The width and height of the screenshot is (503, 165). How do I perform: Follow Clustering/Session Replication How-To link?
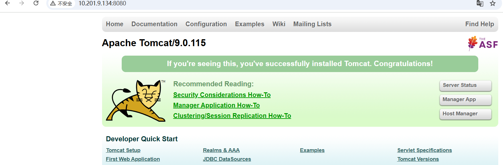(232, 116)
